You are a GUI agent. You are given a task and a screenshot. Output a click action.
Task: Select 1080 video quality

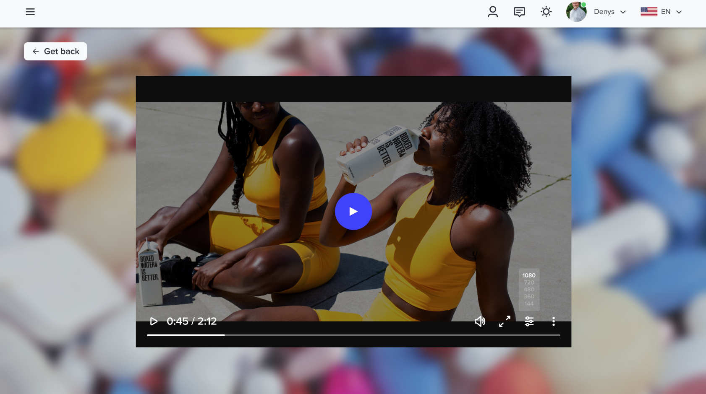[x=529, y=275]
